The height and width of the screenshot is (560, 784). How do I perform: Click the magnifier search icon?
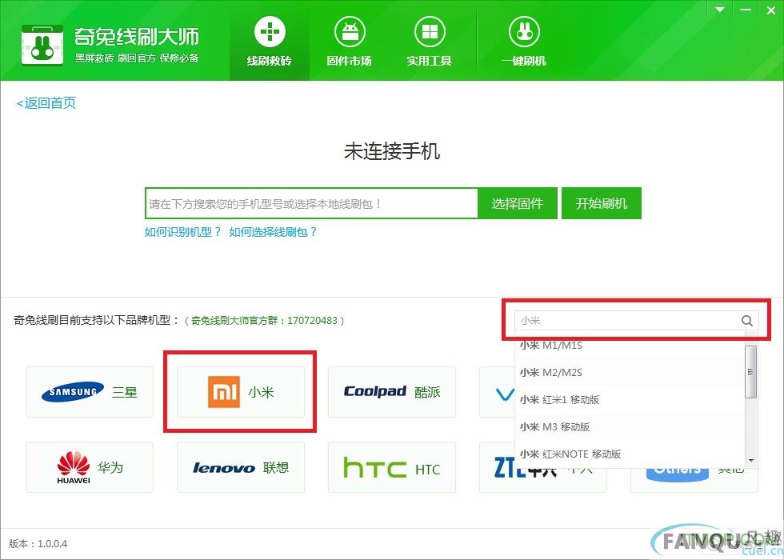pyautogui.click(x=747, y=321)
